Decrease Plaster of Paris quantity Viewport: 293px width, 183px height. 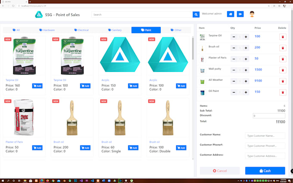click(234, 59)
